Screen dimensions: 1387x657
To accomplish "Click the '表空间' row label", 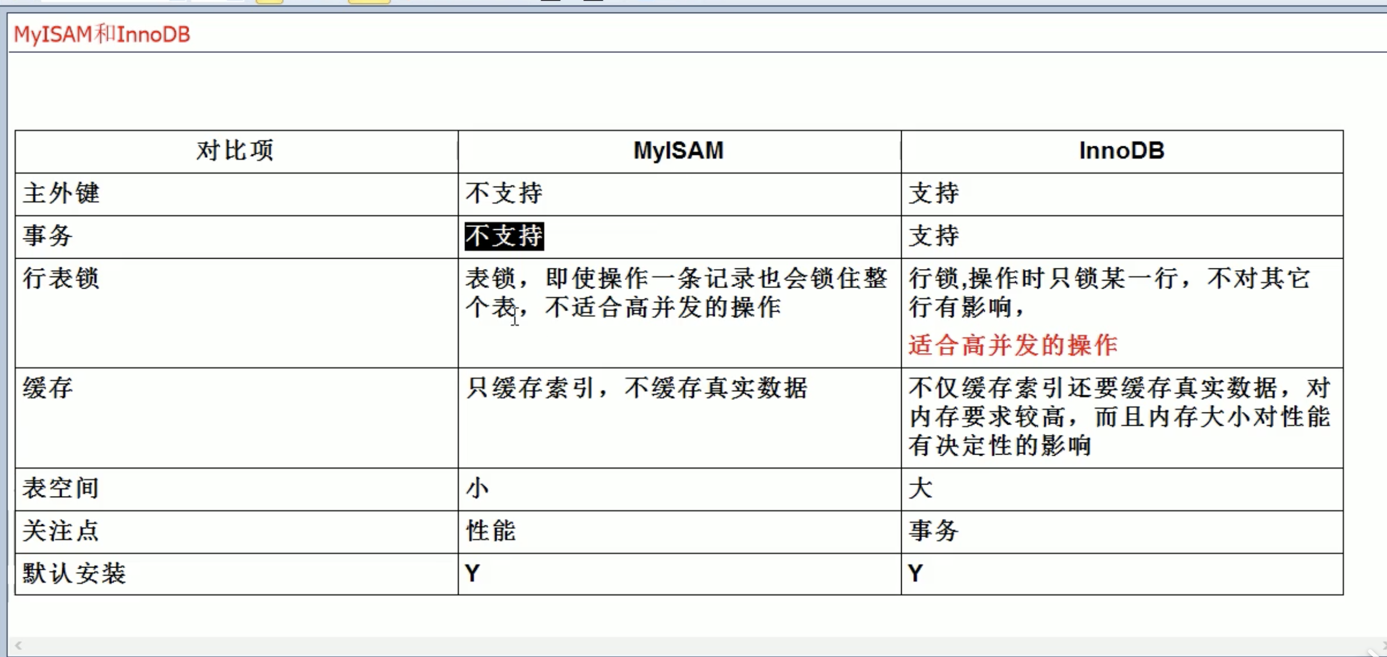I will [x=61, y=488].
